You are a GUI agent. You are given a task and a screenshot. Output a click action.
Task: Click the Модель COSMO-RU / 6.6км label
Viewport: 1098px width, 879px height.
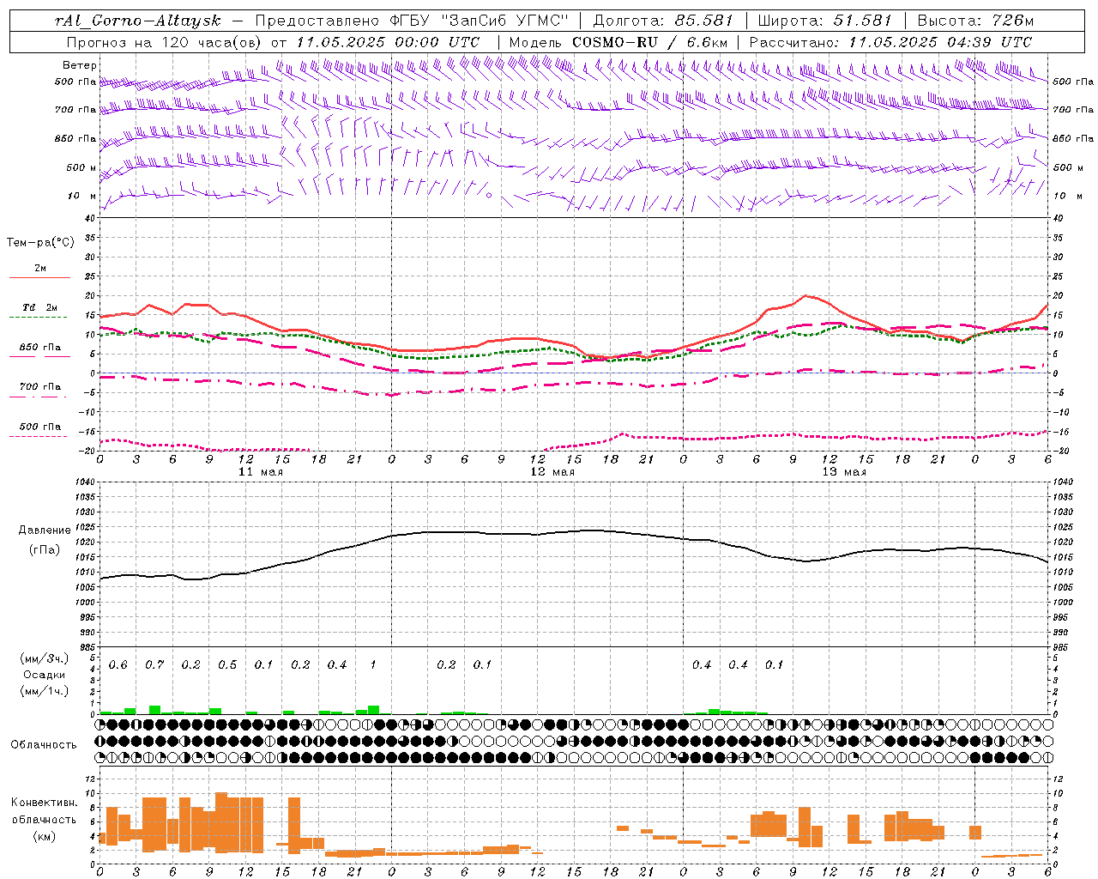coord(618,42)
